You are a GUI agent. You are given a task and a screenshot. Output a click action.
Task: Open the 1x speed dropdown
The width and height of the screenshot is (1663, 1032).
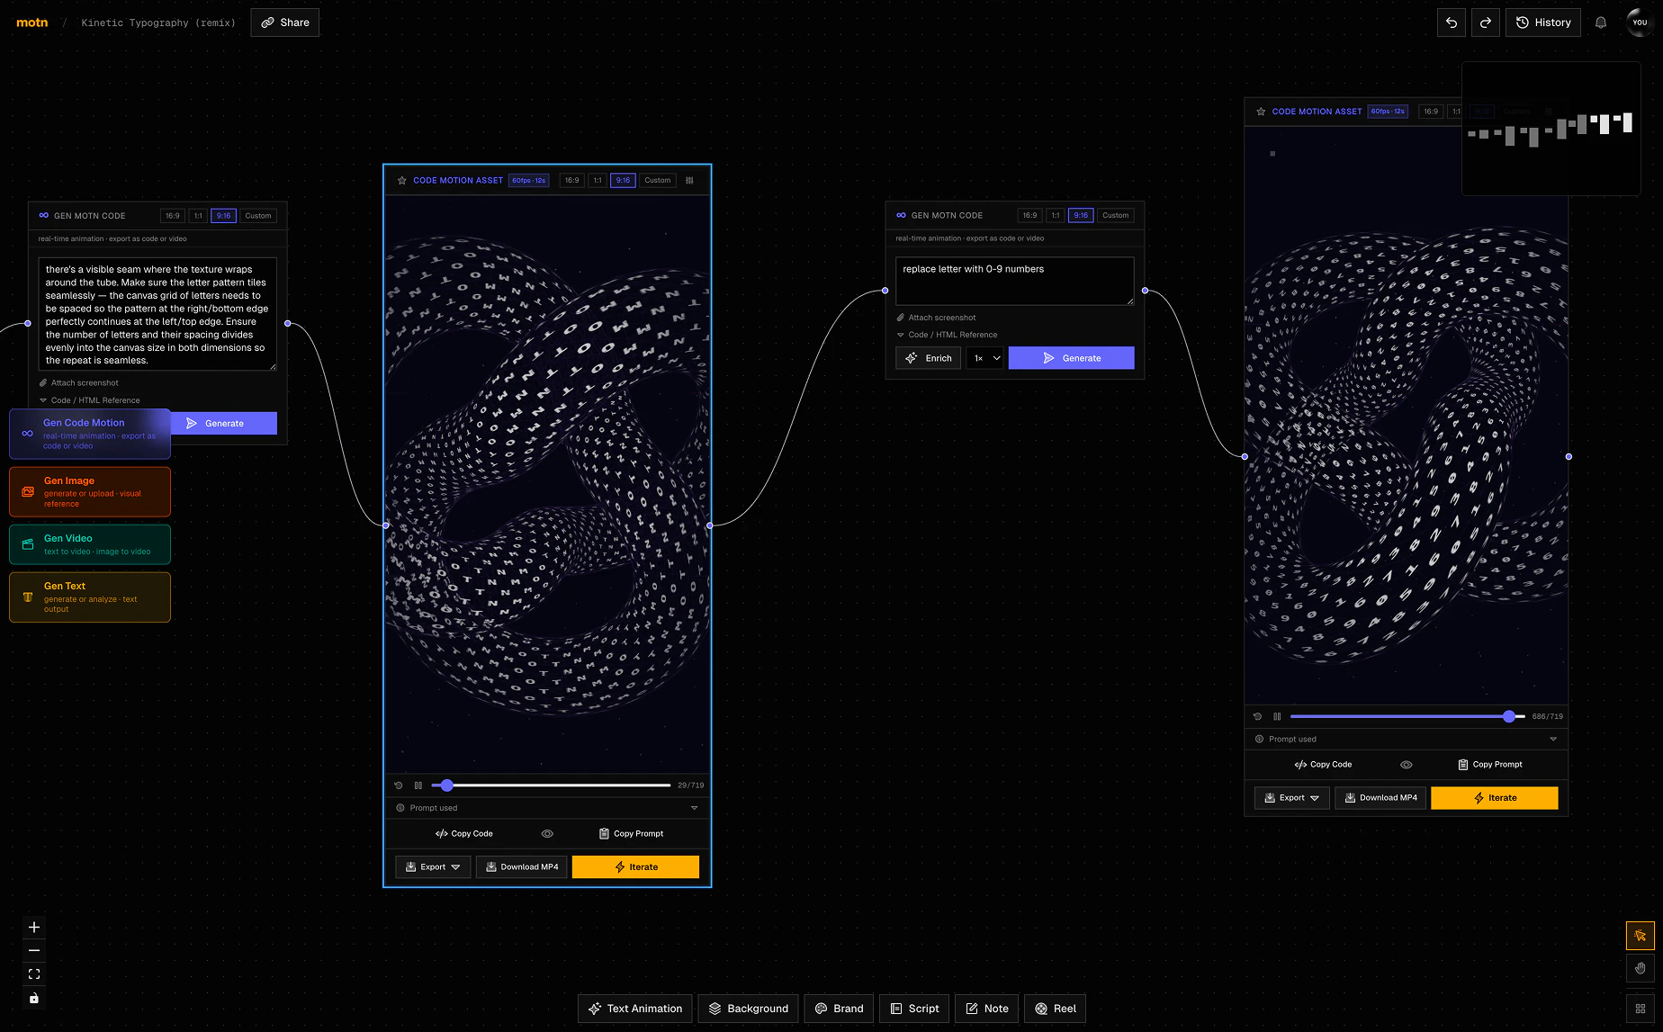pyautogui.click(x=984, y=357)
